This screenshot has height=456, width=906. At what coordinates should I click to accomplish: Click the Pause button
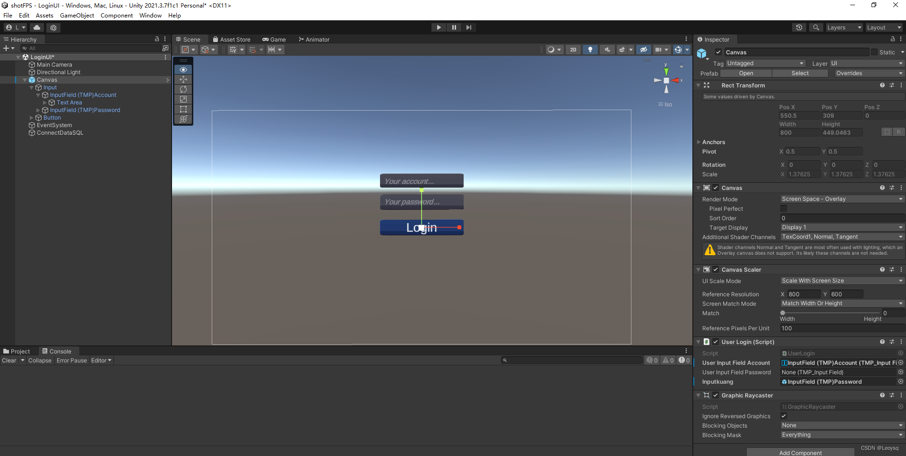tap(454, 27)
